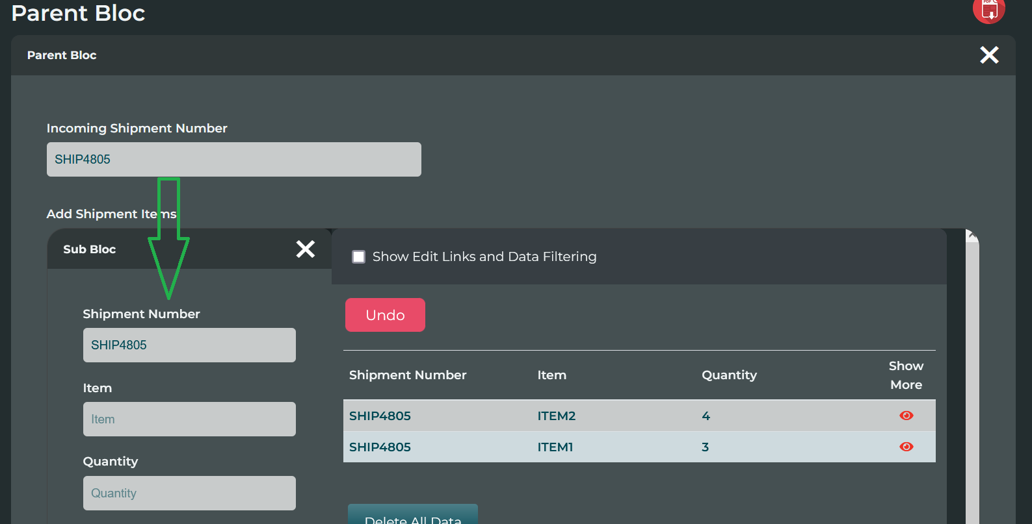Click the Quantity input field

click(189, 493)
